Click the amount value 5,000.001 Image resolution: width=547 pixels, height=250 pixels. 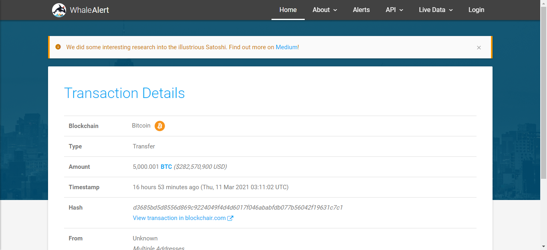point(146,167)
